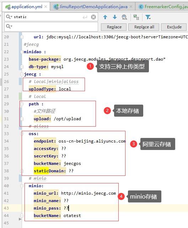Click 'jeecgos' bucket name value
Viewport: 188px width, 228px height.
(72, 163)
